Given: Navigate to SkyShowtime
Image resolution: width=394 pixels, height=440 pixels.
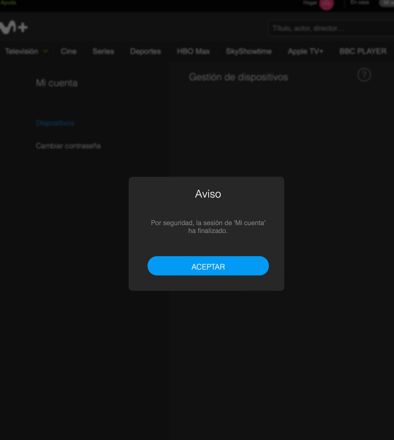Looking at the screenshot, I should point(248,52).
